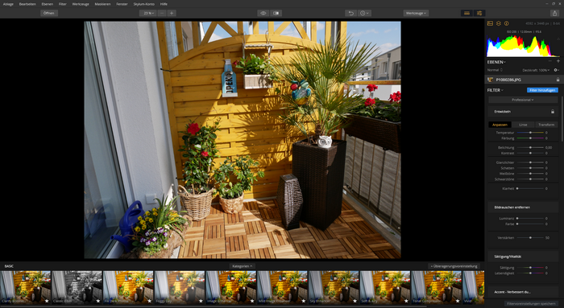Zoom in with the plus button
Screen dimensions: 564x308
pos(172,13)
